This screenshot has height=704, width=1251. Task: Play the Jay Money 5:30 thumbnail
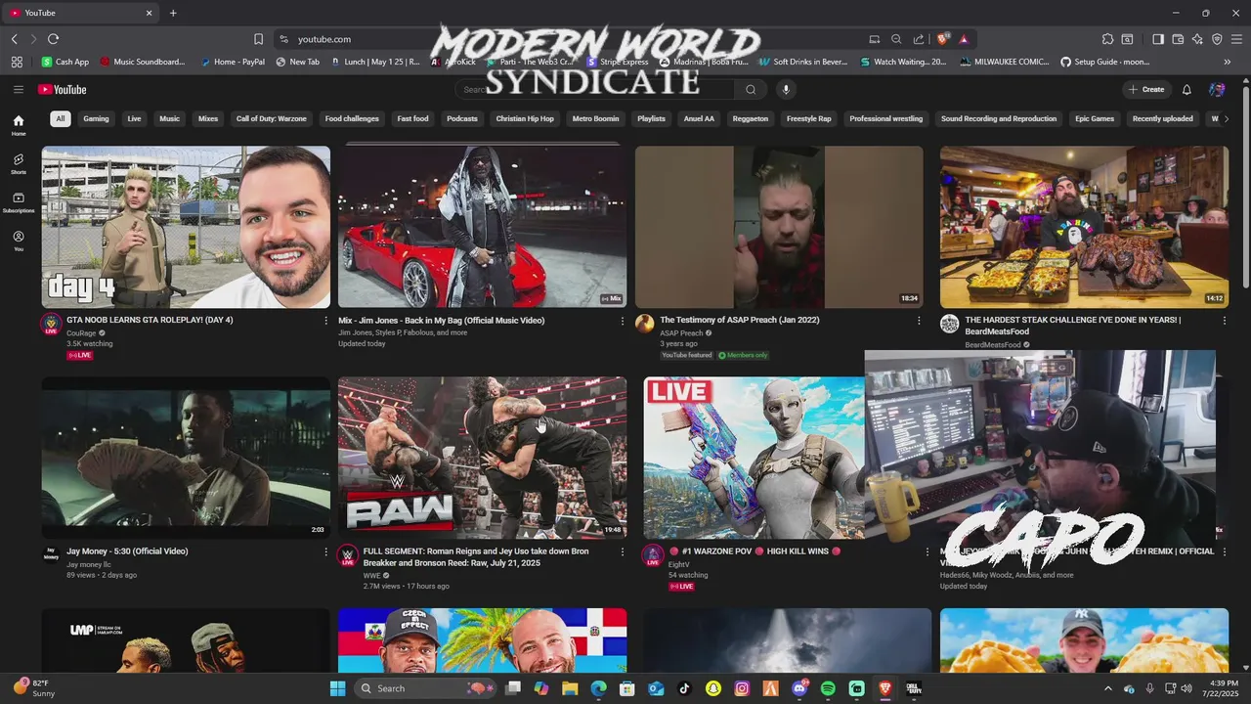pos(186,458)
